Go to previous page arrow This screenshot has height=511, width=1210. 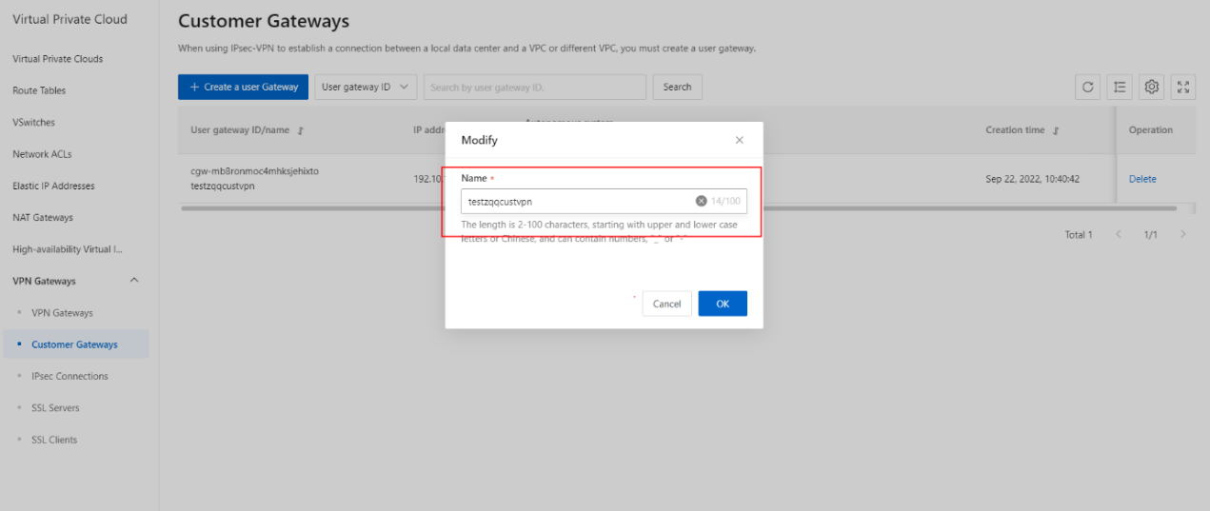click(1119, 234)
